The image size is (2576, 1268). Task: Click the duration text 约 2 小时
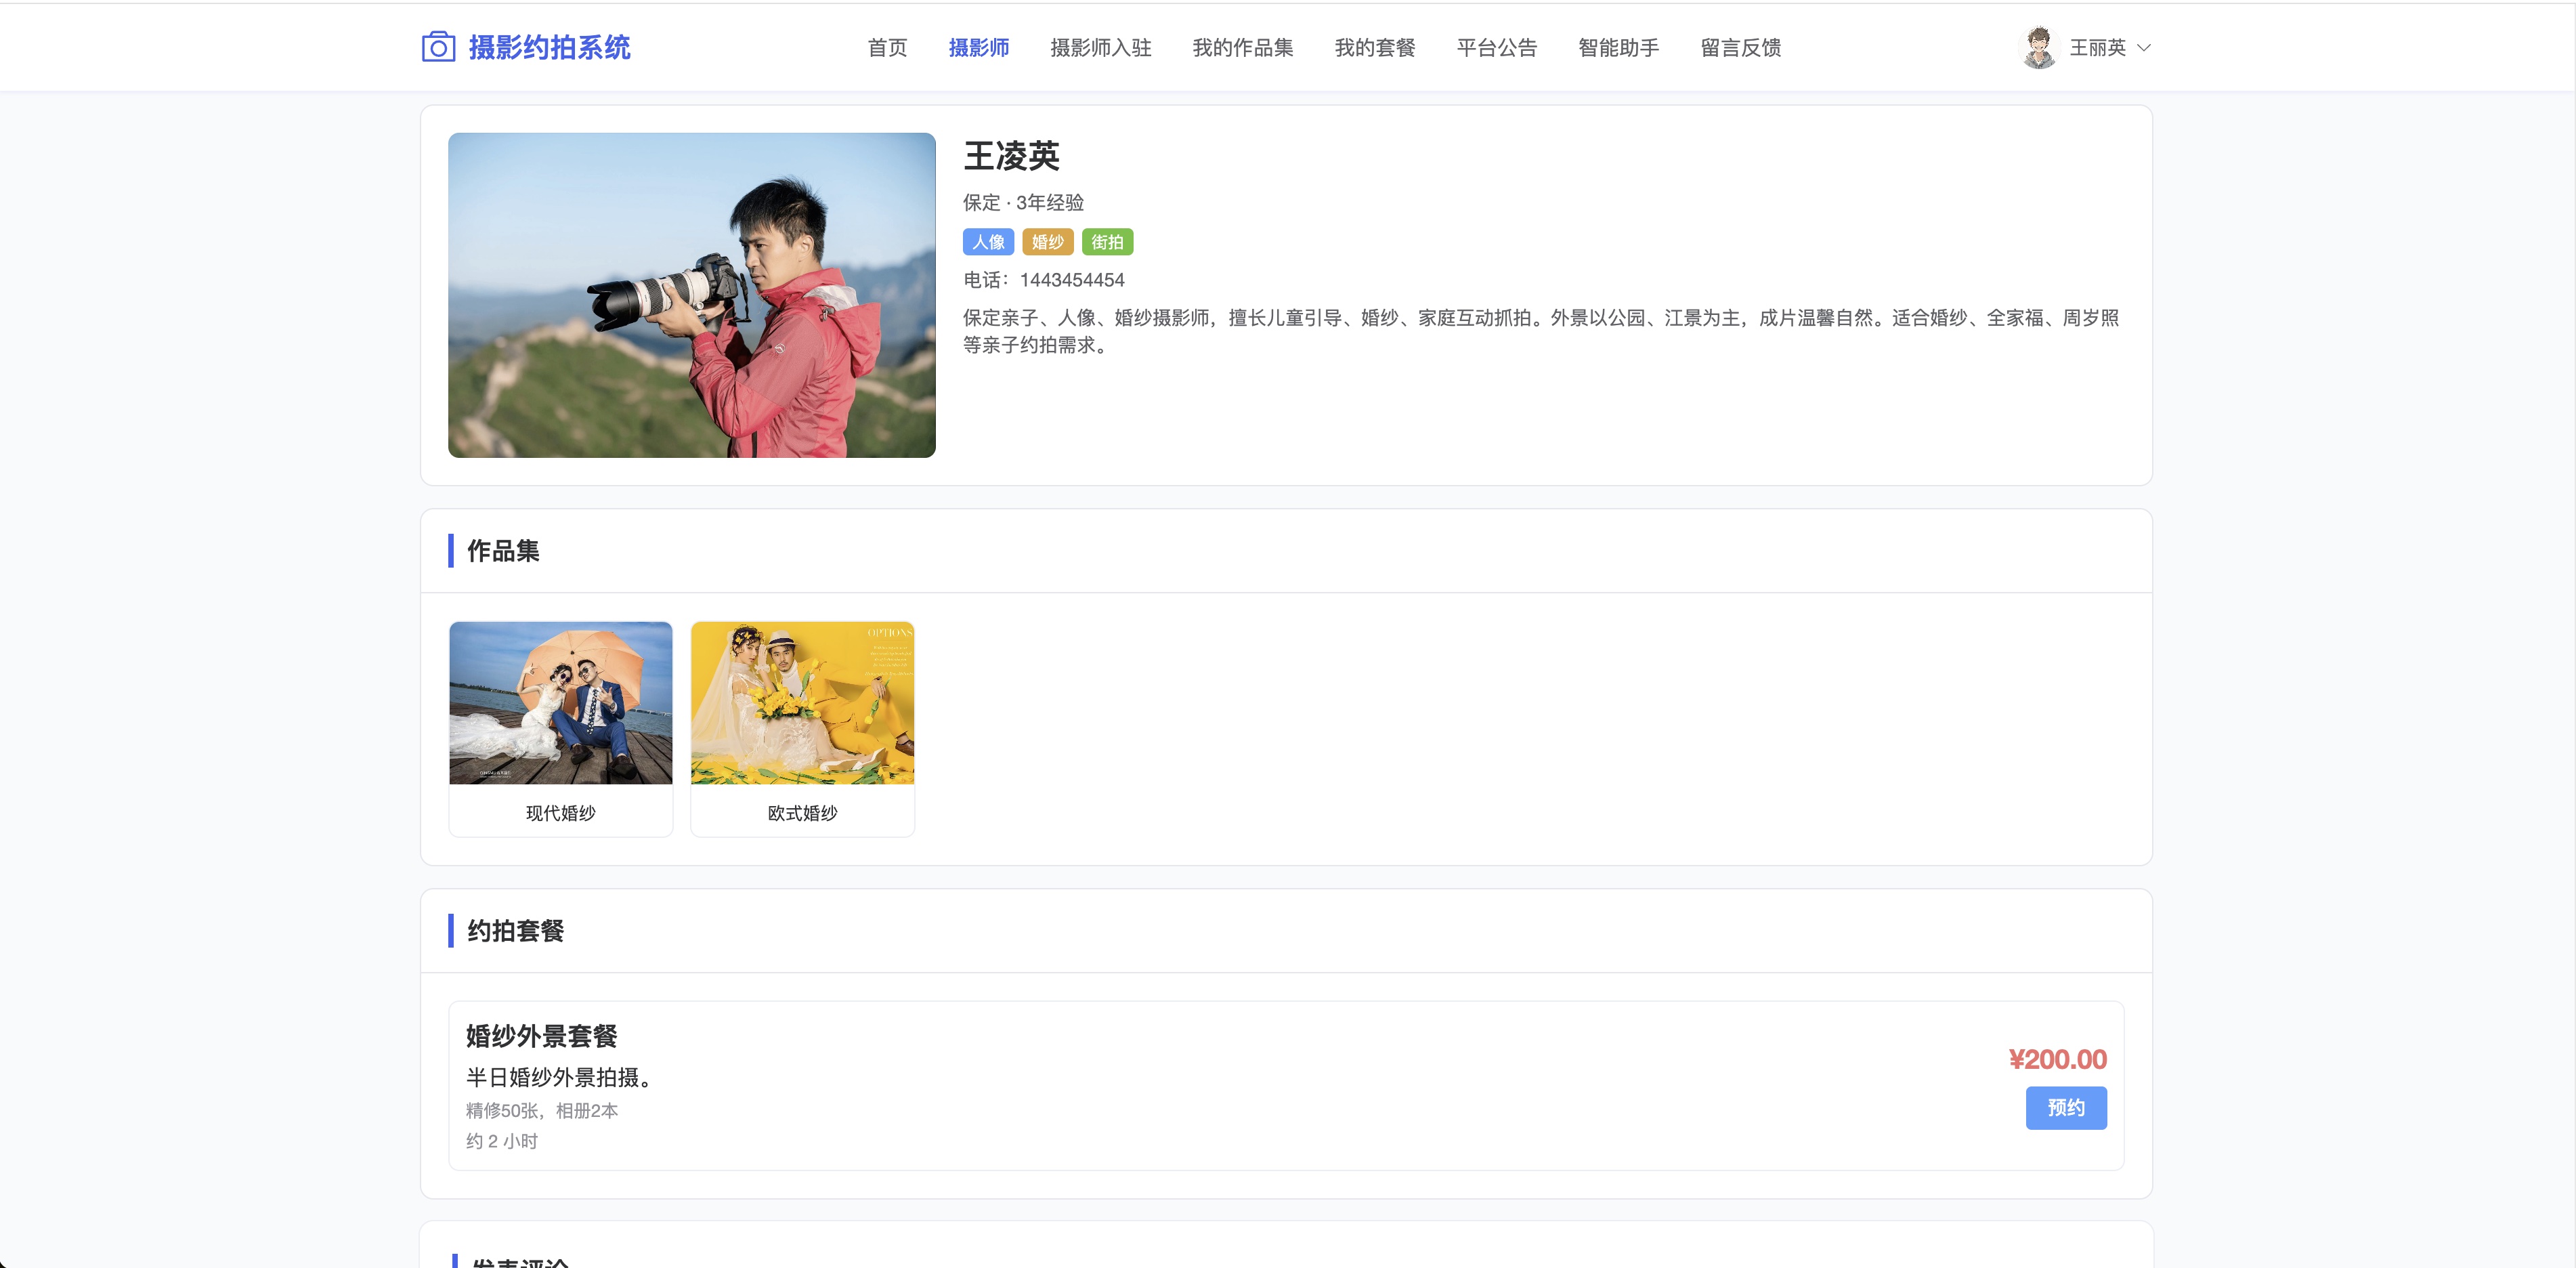501,1141
